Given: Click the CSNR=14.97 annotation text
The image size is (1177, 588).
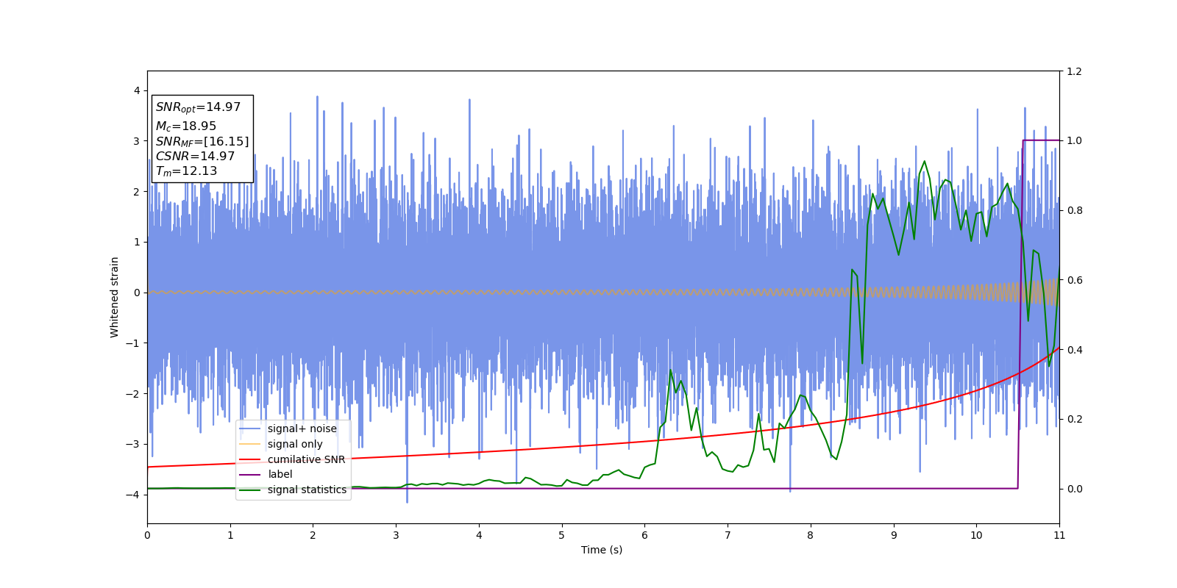Looking at the screenshot, I should click(195, 156).
